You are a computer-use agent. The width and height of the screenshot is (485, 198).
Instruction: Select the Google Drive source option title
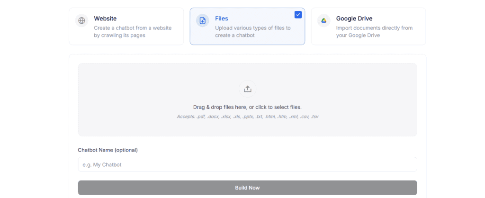(354, 18)
